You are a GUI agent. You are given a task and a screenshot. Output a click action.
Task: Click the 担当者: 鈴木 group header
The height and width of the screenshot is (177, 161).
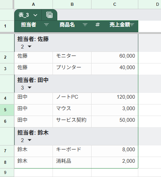coord(33,133)
